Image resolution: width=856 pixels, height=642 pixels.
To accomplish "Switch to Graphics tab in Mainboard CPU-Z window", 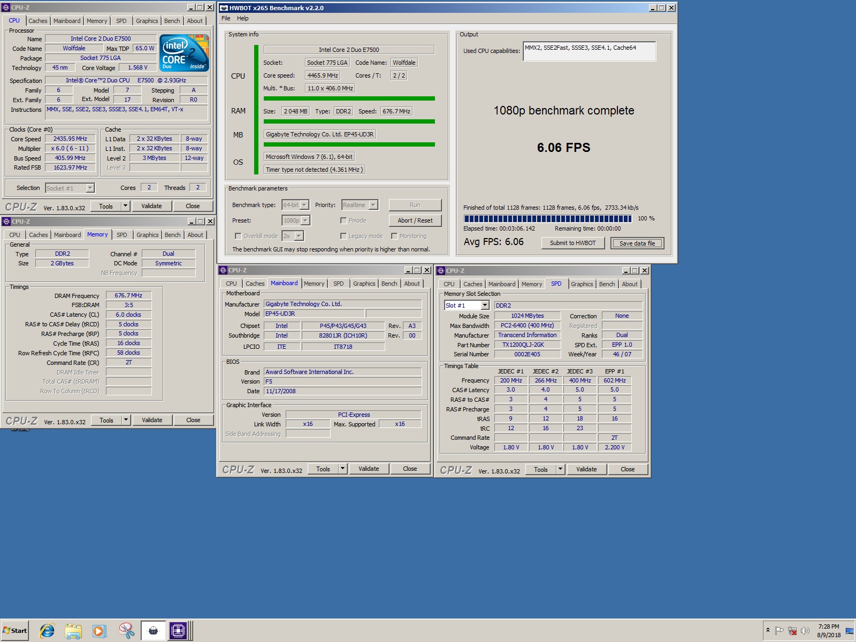I will pyautogui.click(x=364, y=284).
